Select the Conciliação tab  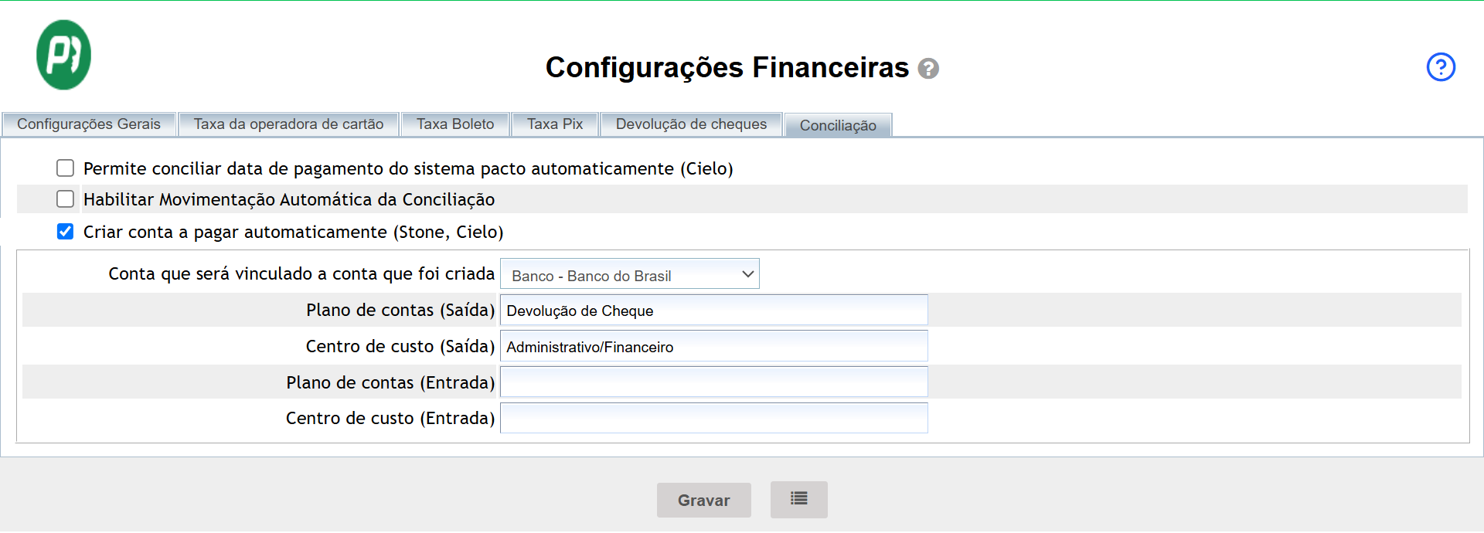[838, 125]
